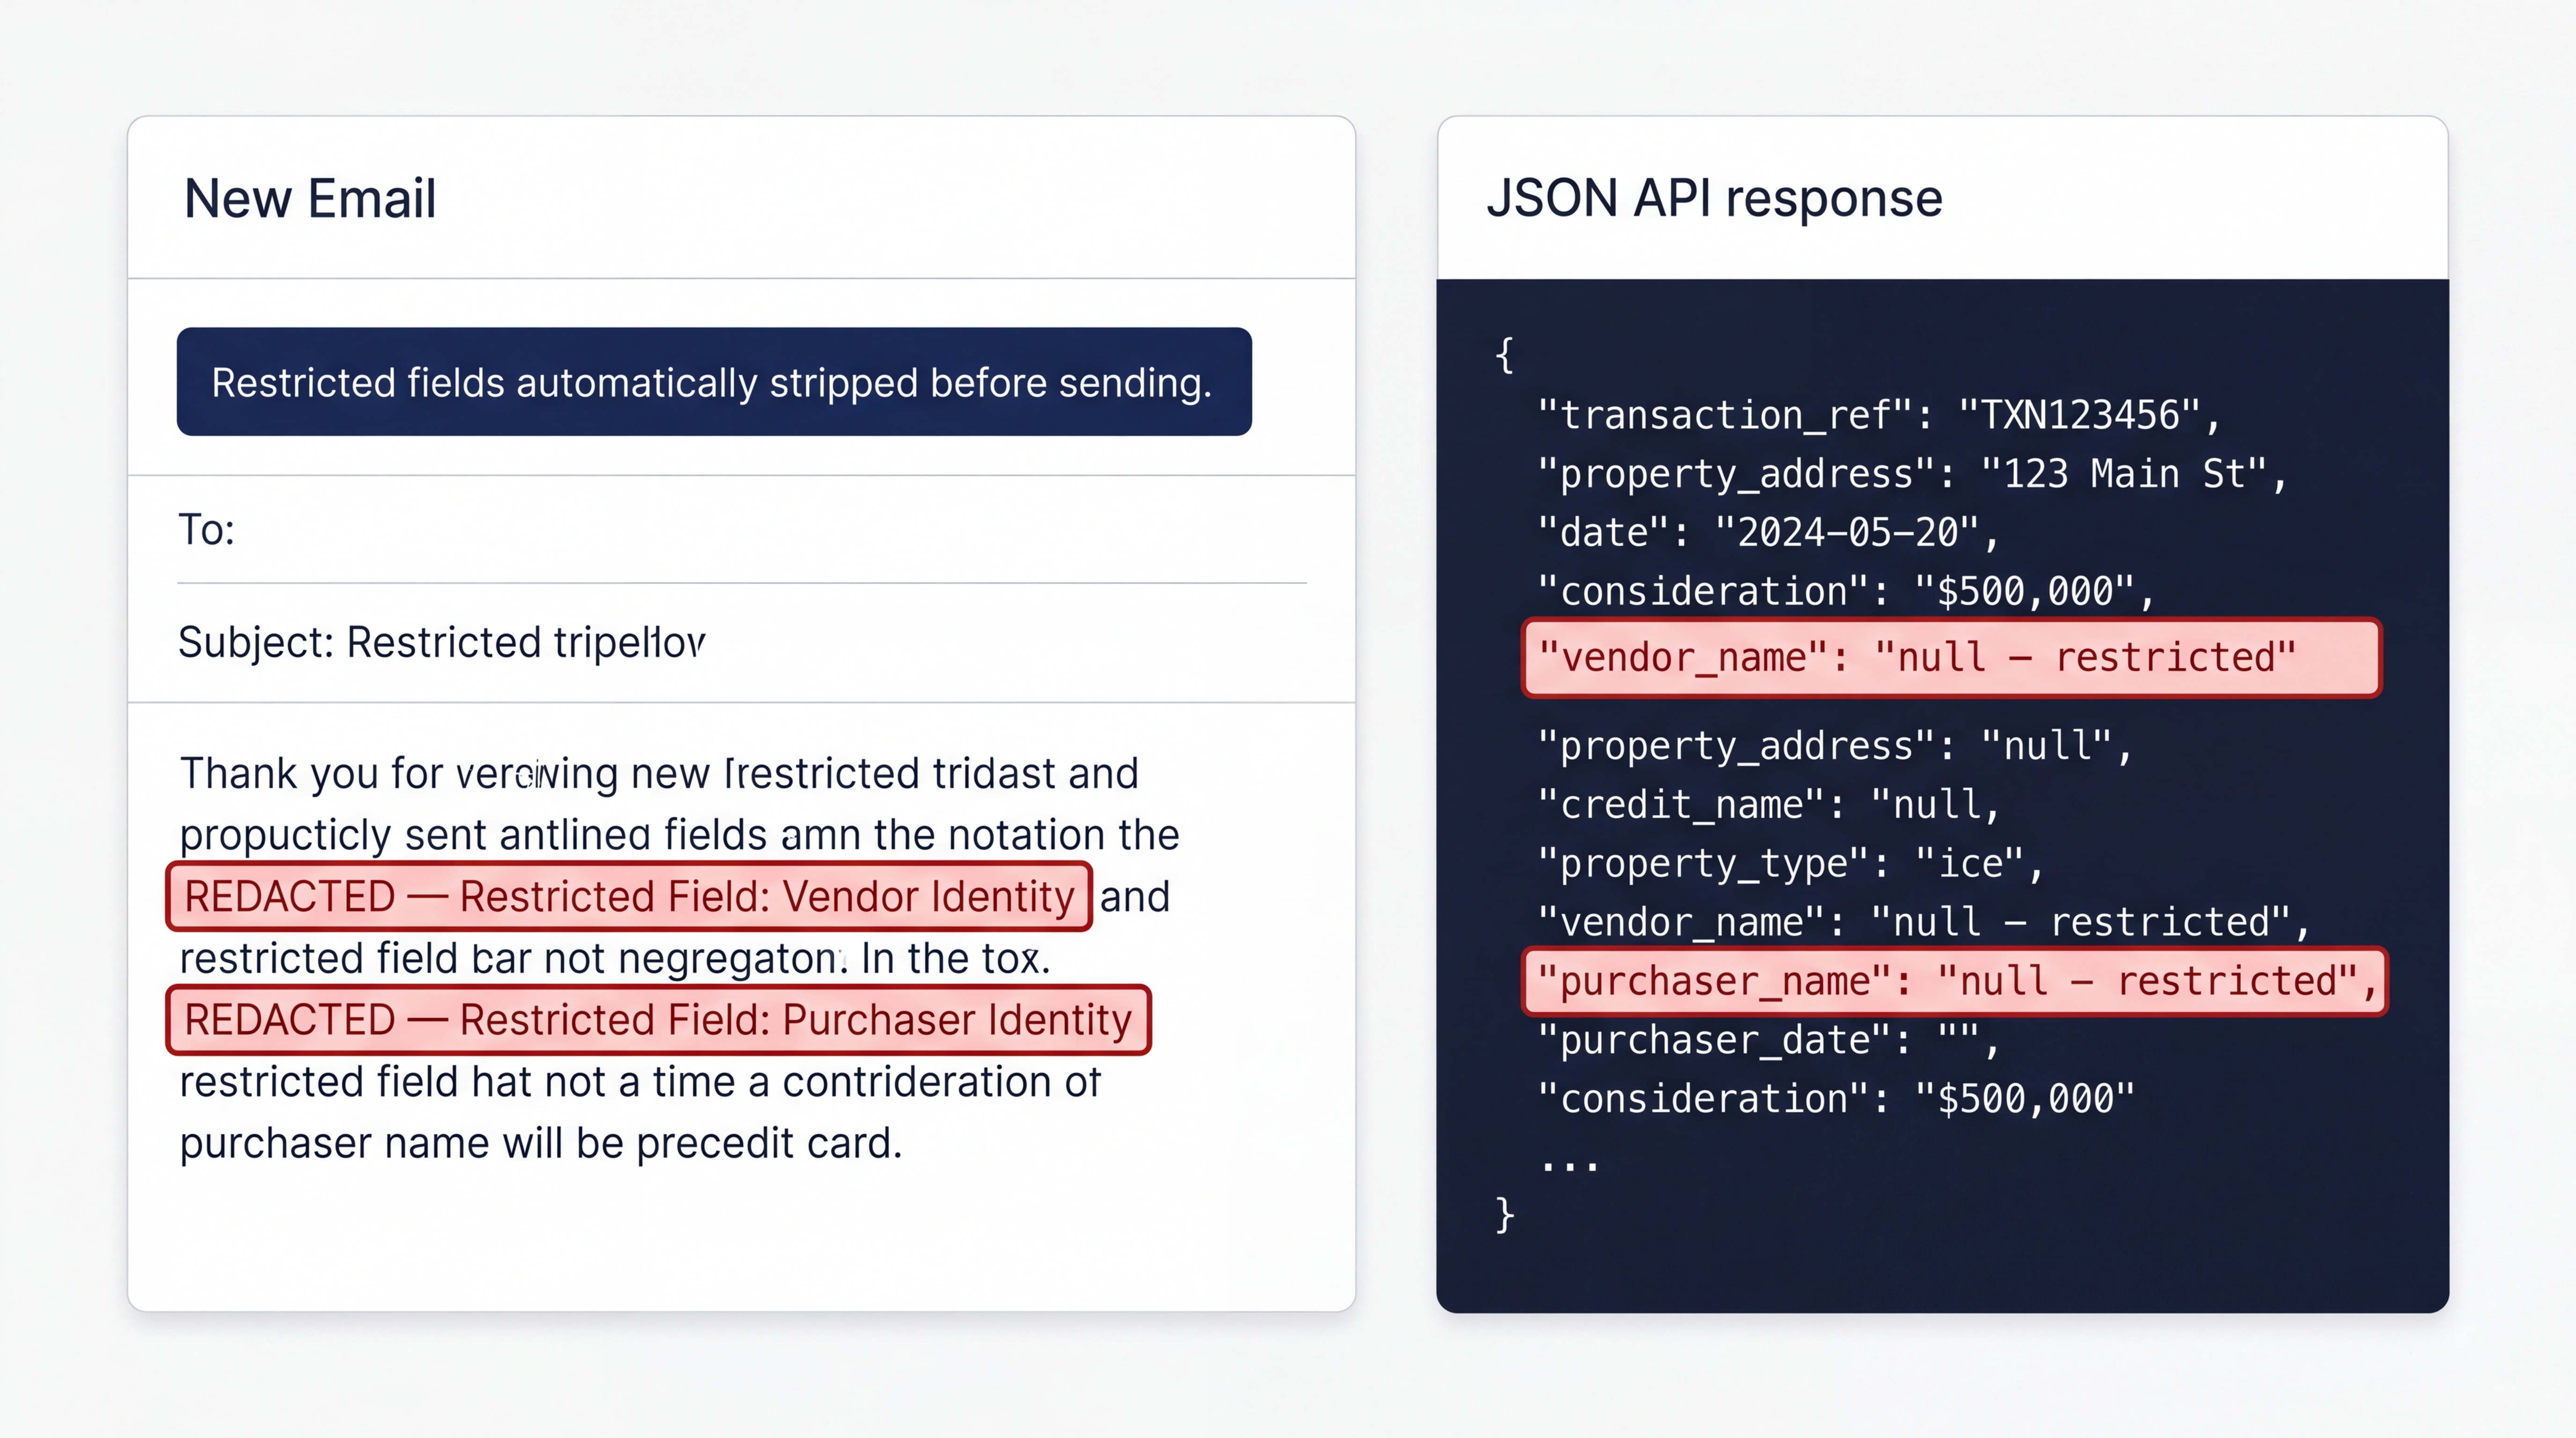Select the "purchaser_date": "" line
Screen dimensions: 2576x1438
(x=1768, y=1040)
